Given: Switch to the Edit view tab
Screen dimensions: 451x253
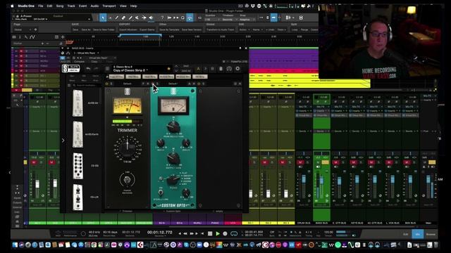Looking at the screenshot, I should coord(406,234).
